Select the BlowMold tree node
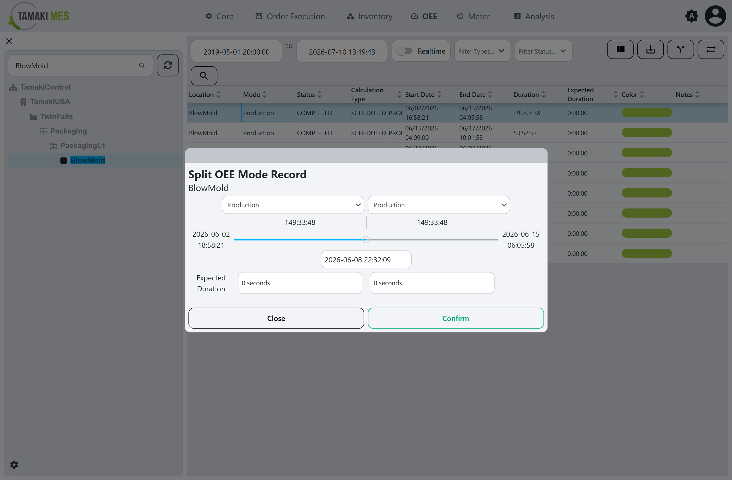 point(88,160)
